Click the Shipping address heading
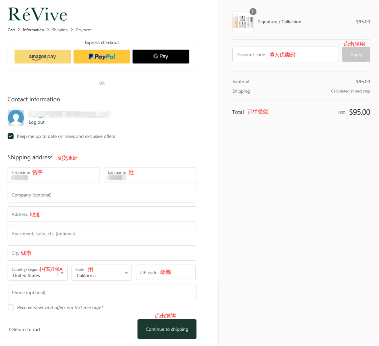This screenshot has width=379, height=346. click(30, 157)
